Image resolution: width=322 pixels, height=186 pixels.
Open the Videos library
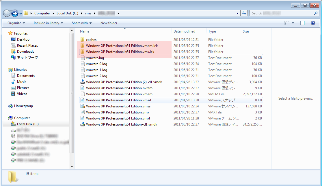[x=22, y=94]
